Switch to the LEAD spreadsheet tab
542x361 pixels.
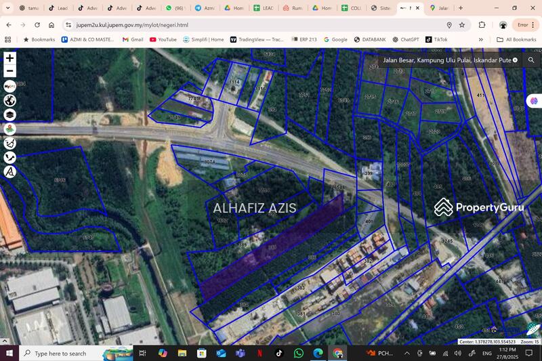264,8
